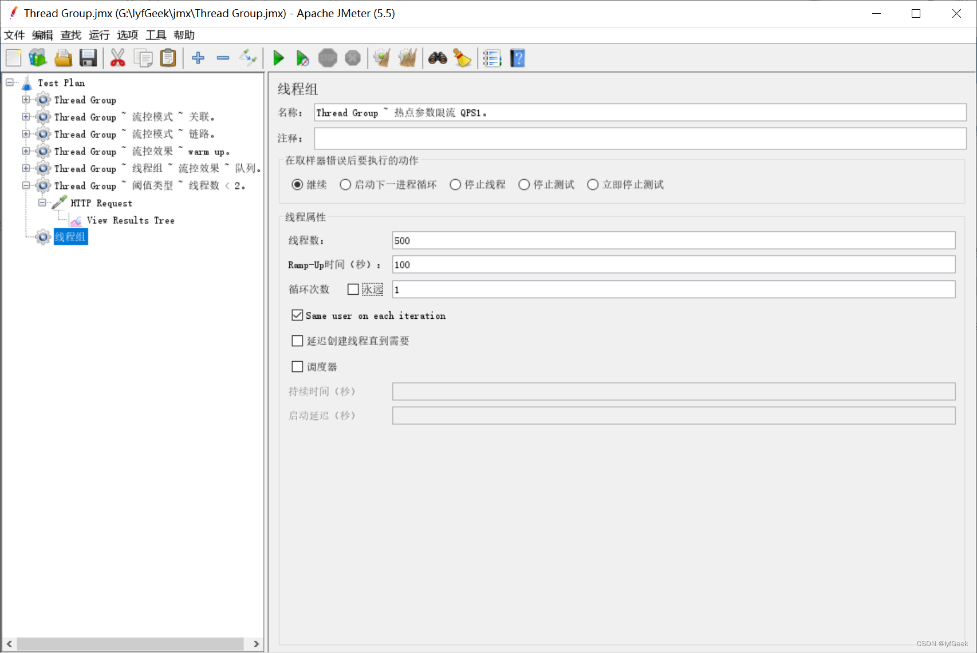Screen dimensions: 977x653
Task: Expand Thread Group 流控效果 warm up node
Action: pyautogui.click(x=26, y=151)
